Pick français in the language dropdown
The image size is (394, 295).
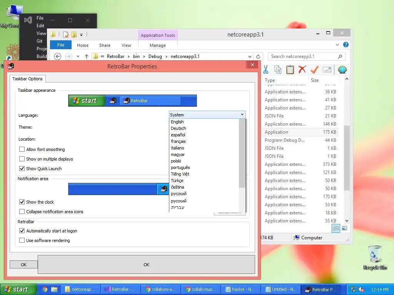click(x=205, y=141)
